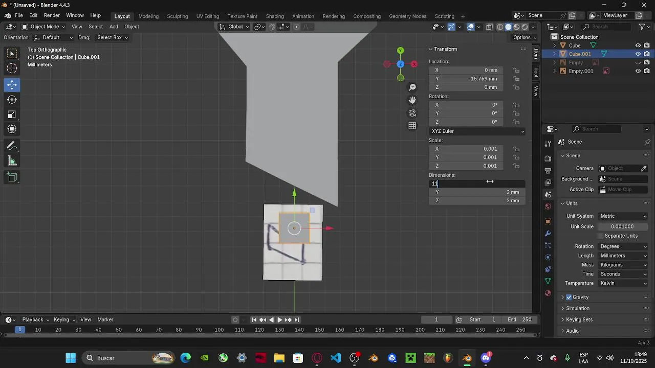Open the Render menu
The width and height of the screenshot is (655, 368).
coord(52,16)
